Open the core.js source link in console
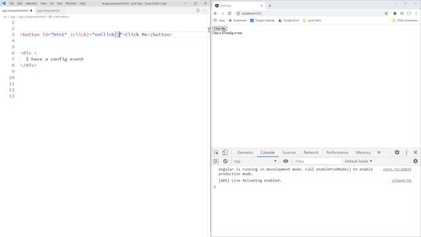The width and height of the screenshot is (421, 237). (397, 169)
